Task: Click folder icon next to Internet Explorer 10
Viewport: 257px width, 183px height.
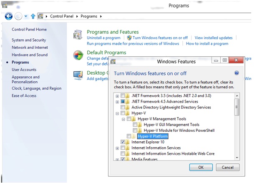Action: pyautogui.click(x=127, y=142)
